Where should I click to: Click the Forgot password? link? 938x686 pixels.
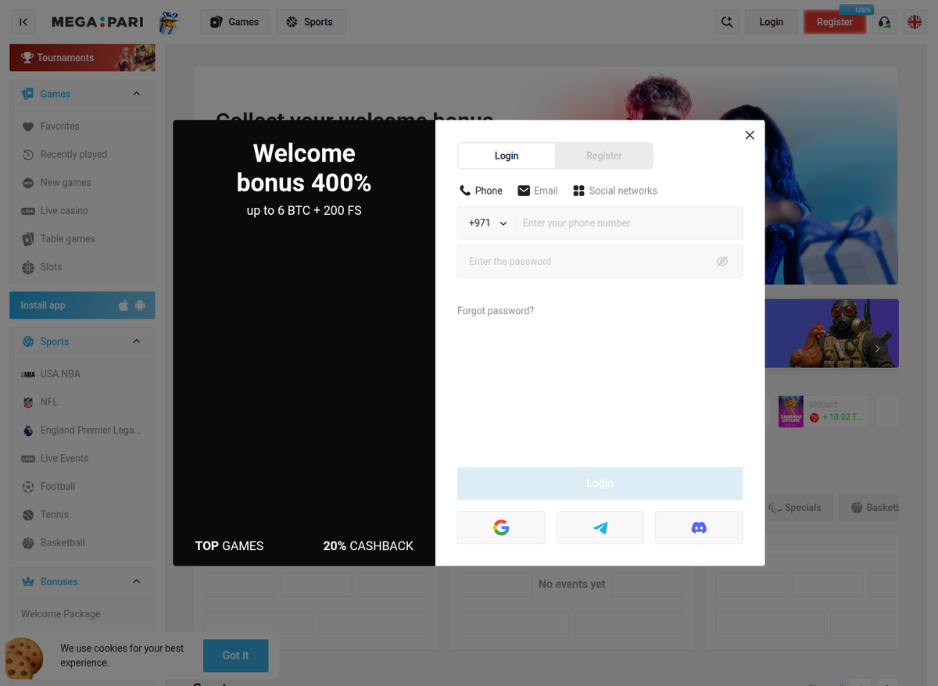point(496,311)
